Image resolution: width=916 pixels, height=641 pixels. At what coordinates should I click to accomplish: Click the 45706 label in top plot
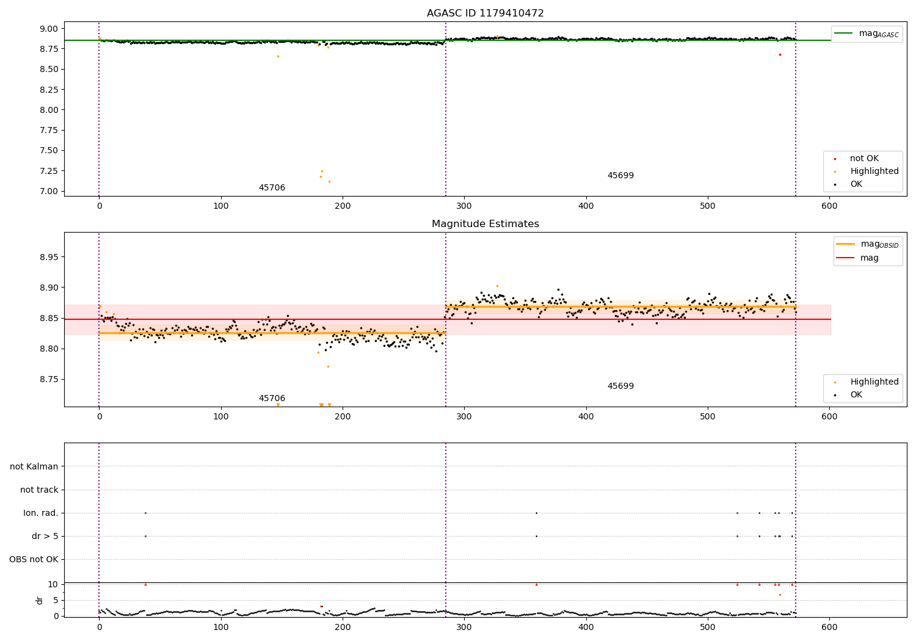272,188
